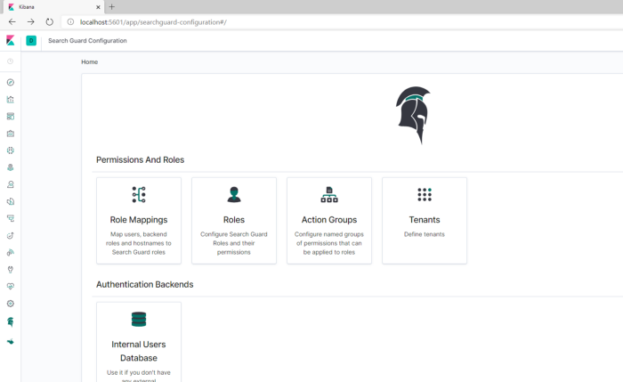View site information icon in address bar
This screenshot has height=382, width=623.
[x=70, y=22]
